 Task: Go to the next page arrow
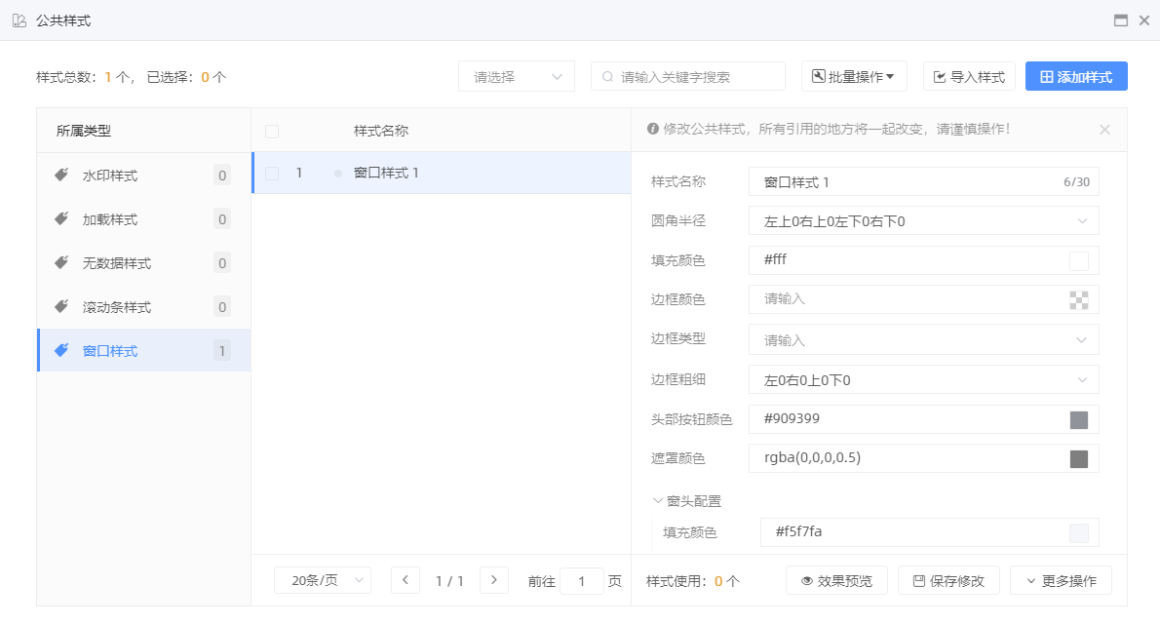pyautogui.click(x=494, y=580)
